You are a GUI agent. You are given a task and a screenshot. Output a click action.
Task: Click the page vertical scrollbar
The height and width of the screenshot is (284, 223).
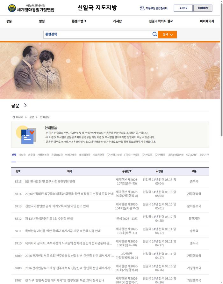(x=221, y=70)
